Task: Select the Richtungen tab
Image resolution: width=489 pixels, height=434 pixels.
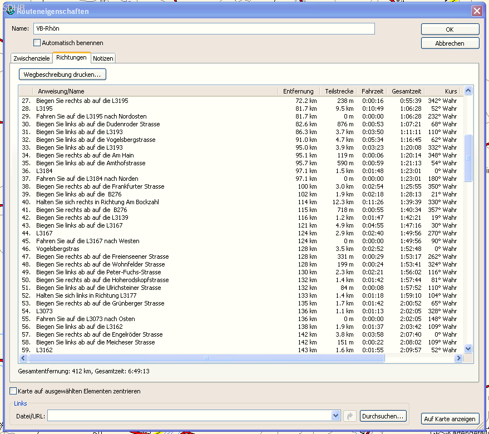Action: tap(71, 58)
